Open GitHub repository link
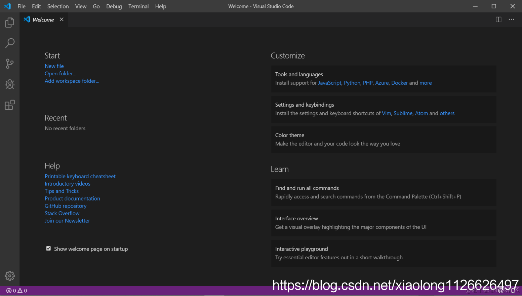This screenshot has height=296, width=522. point(66,206)
